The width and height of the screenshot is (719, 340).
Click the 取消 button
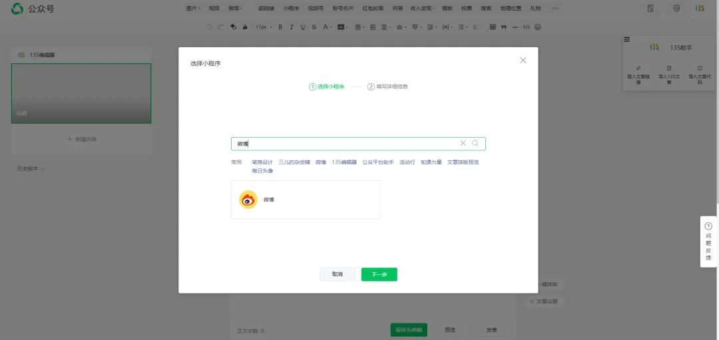(x=338, y=275)
